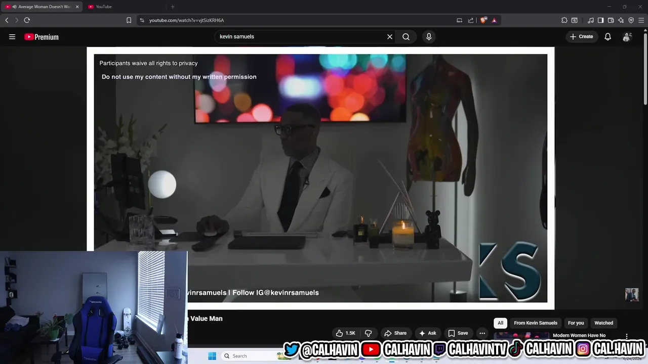Open browser extensions puzzle icon
The image size is (648, 364).
pyautogui.click(x=564, y=20)
